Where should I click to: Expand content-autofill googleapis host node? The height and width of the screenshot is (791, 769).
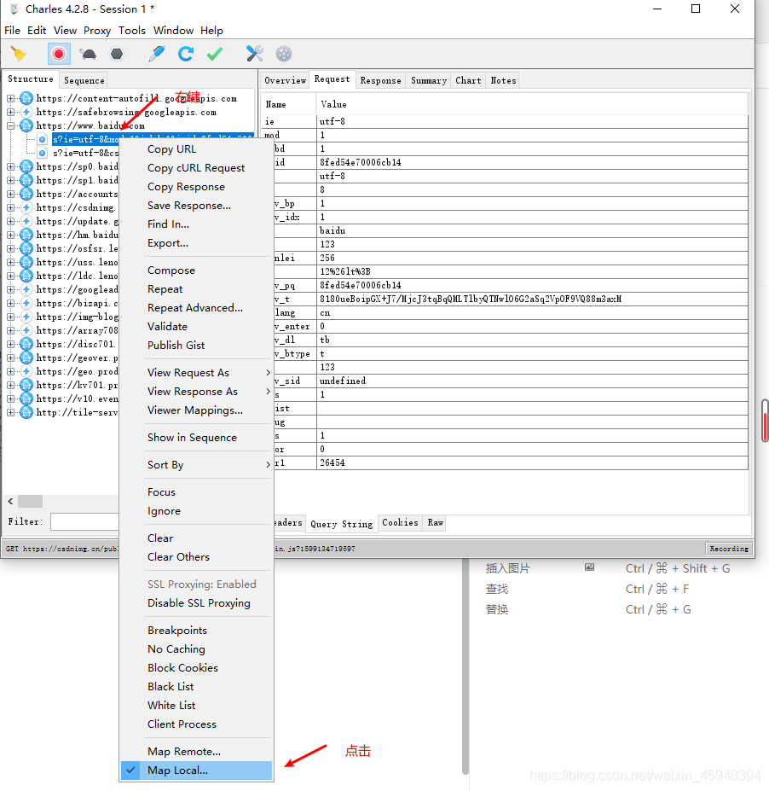tap(10, 98)
